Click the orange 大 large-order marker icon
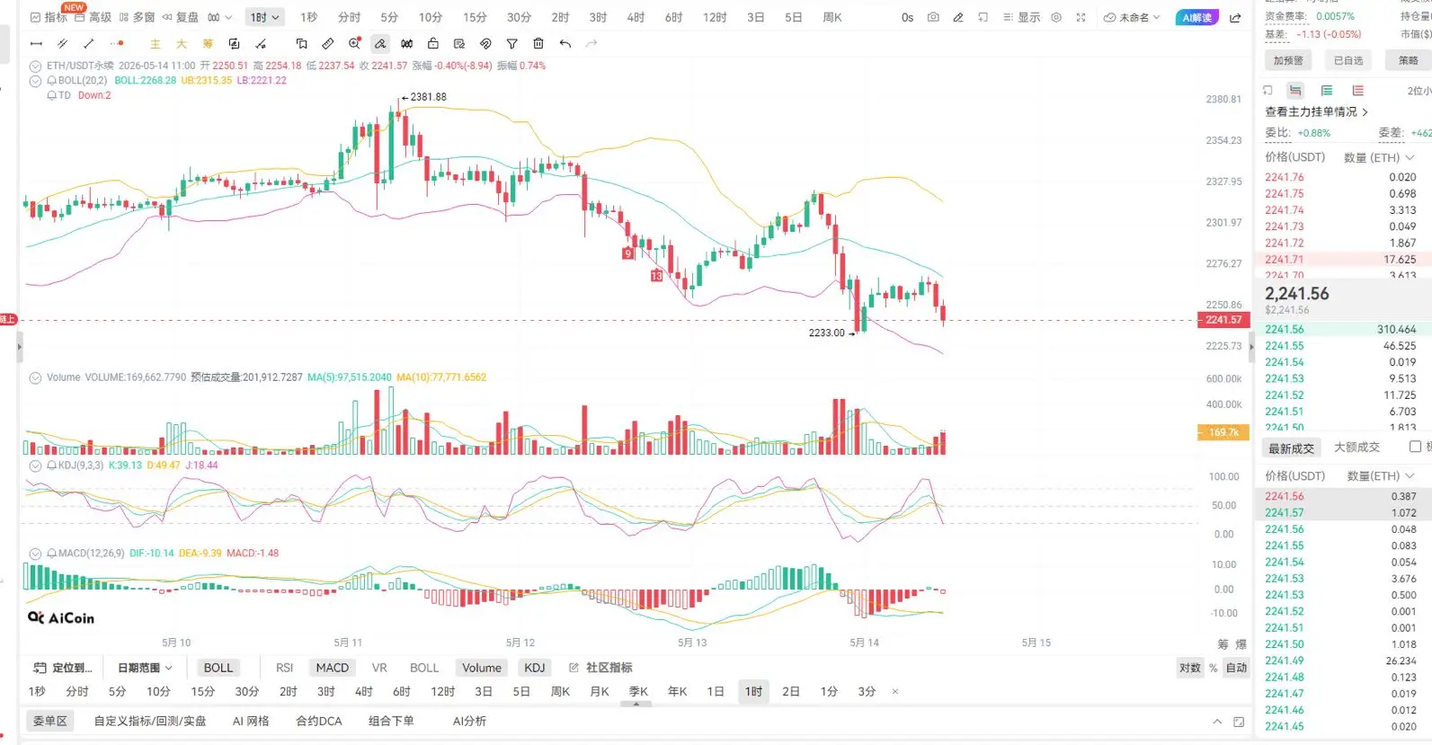 [182, 44]
